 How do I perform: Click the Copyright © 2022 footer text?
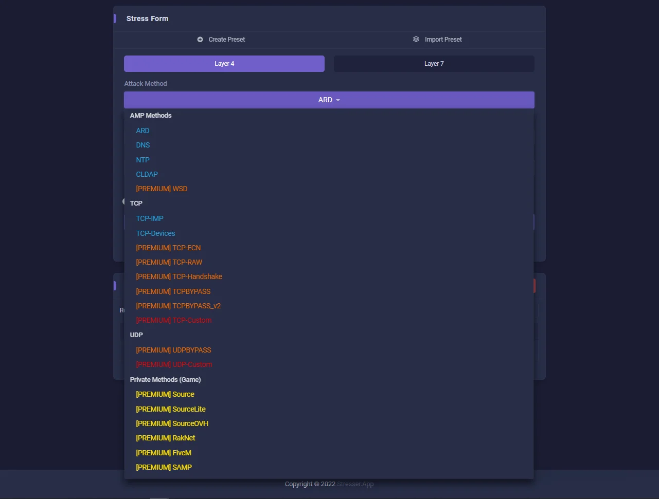coord(310,484)
